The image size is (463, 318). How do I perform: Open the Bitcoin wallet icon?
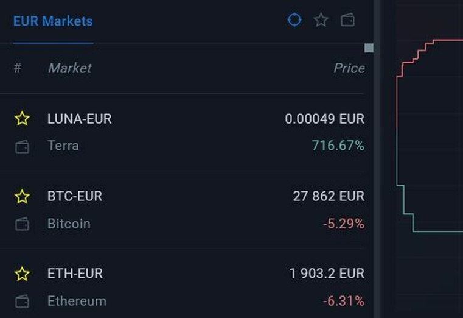click(22, 224)
